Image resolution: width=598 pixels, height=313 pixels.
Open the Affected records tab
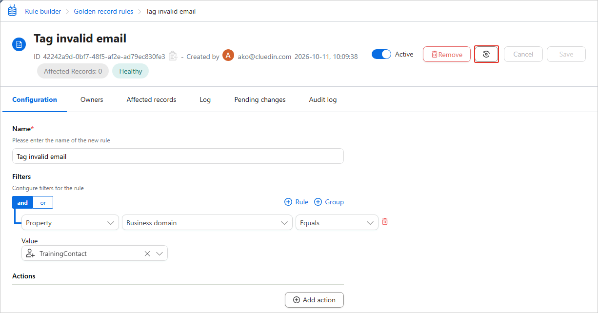(x=152, y=99)
